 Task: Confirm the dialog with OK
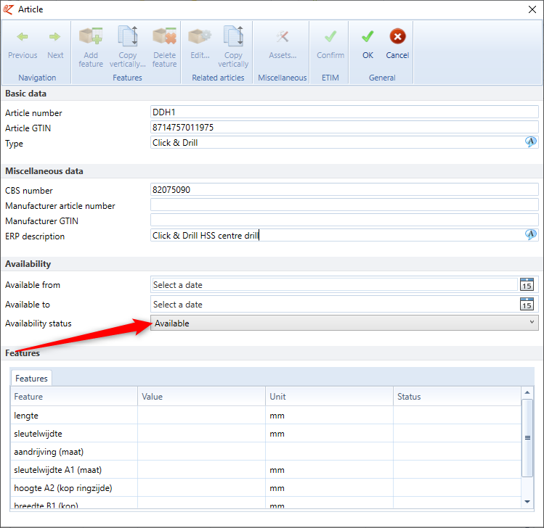368,44
